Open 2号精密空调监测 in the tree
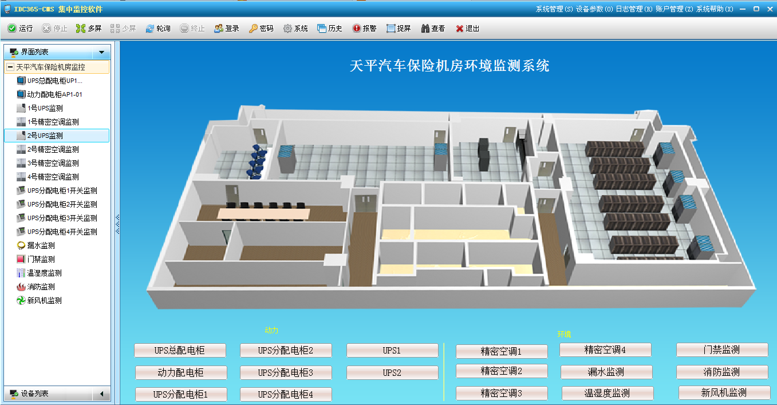This screenshot has height=405, width=777. (x=53, y=149)
